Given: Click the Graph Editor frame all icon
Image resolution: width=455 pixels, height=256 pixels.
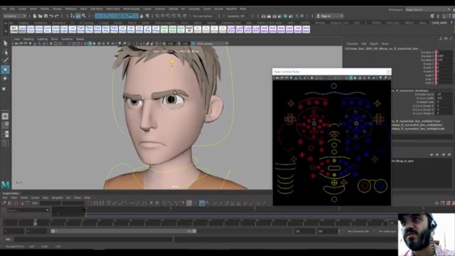Looking at the screenshot, I should 90,203.
